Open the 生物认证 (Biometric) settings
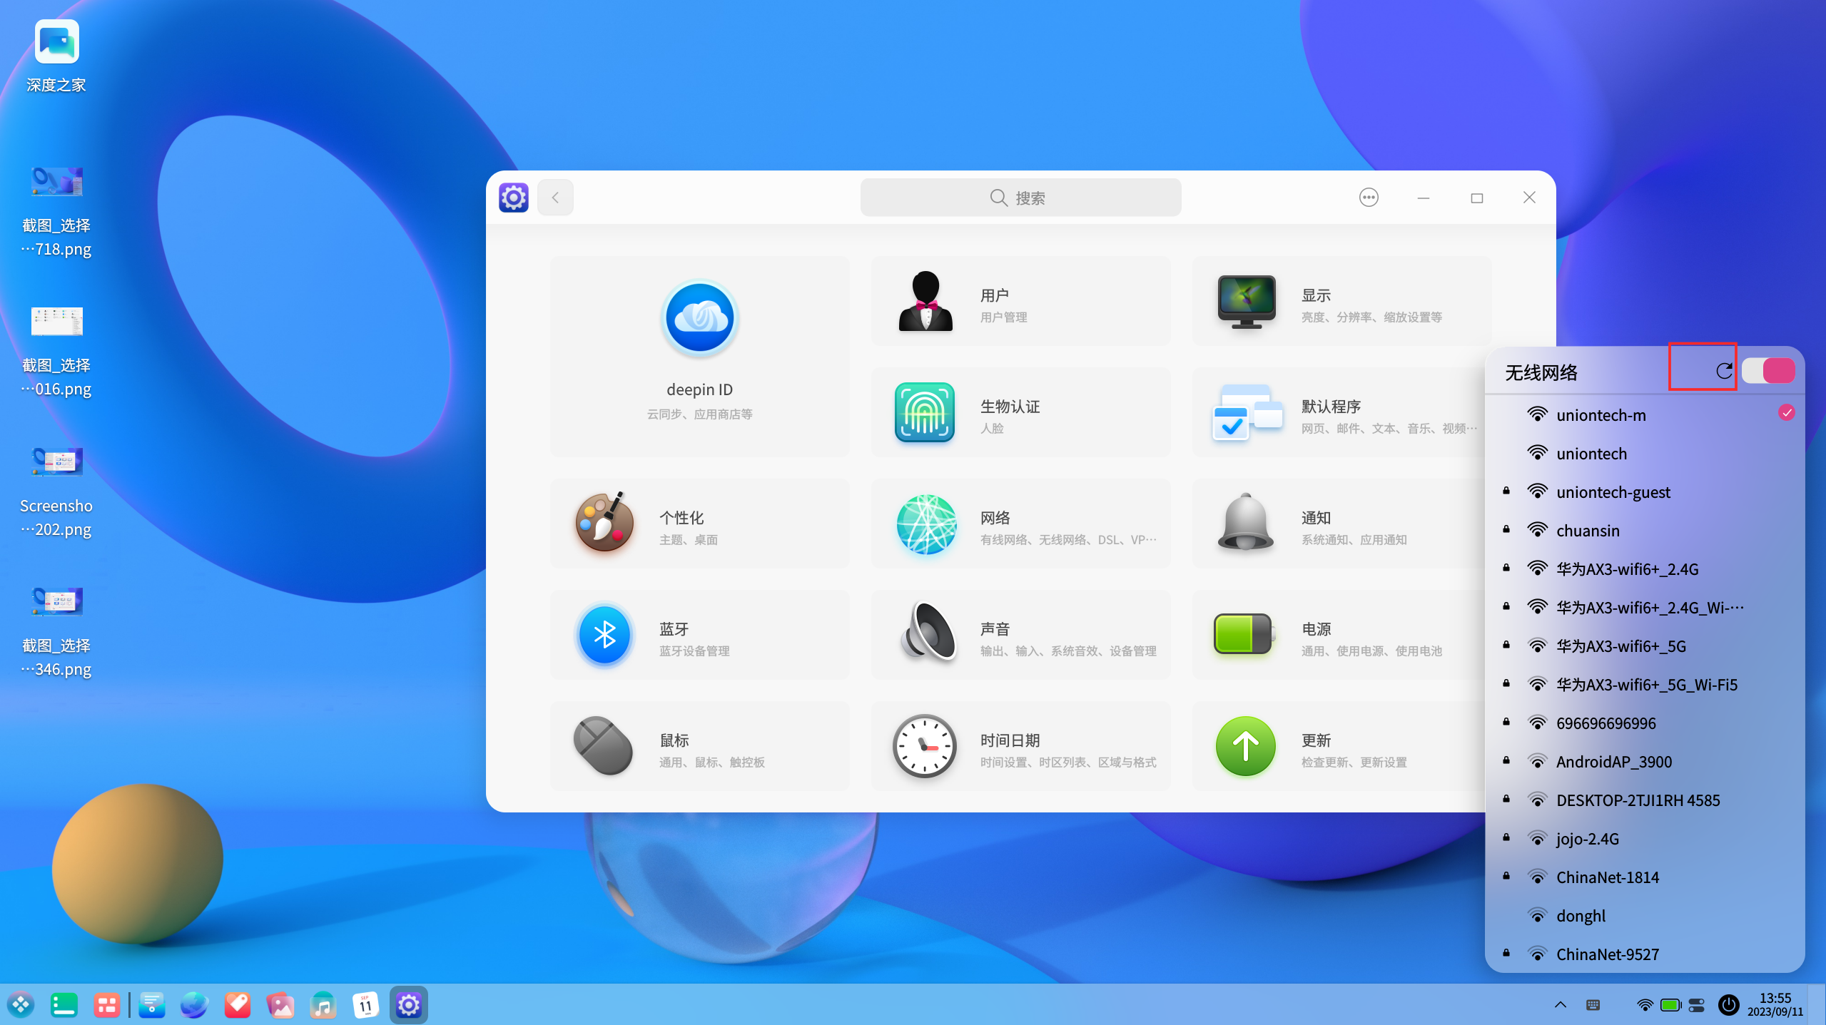Viewport: 1826px width, 1025px height. (x=1020, y=412)
